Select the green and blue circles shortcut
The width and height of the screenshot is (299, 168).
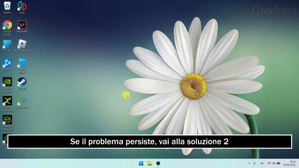(x=22, y=103)
